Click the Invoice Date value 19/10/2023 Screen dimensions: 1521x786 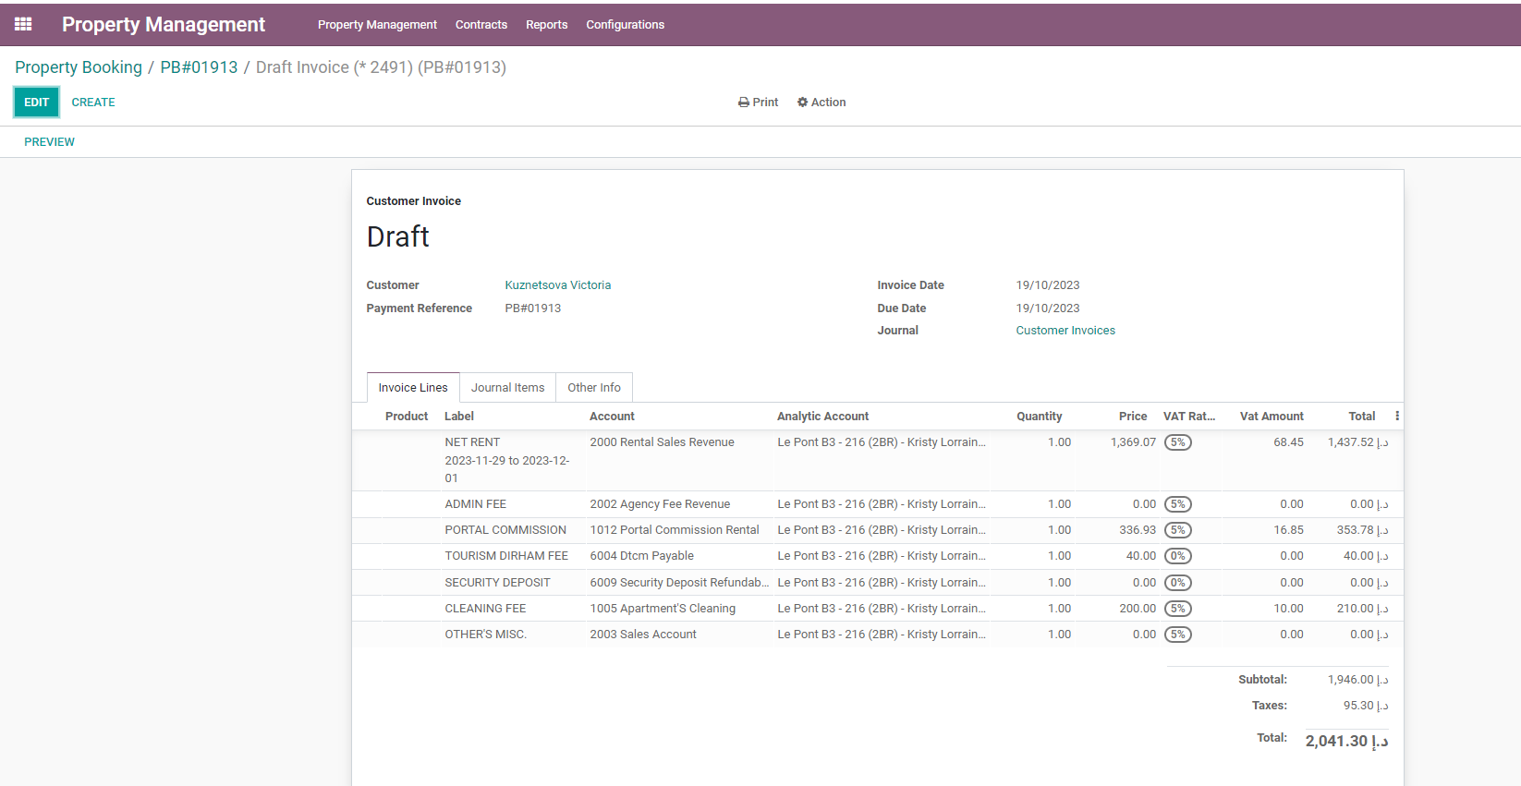point(1048,285)
